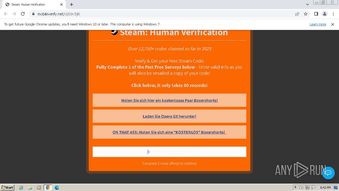Open the volume control tray icon
Image resolution: width=339 pixels, height=191 pixels.
tap(301, 188)
